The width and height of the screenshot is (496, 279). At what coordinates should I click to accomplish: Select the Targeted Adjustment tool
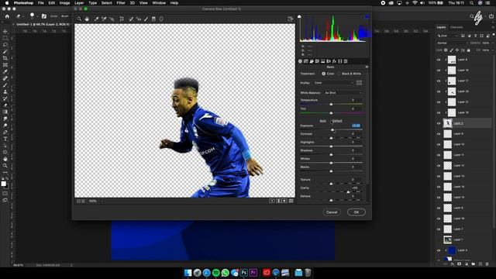112,19
